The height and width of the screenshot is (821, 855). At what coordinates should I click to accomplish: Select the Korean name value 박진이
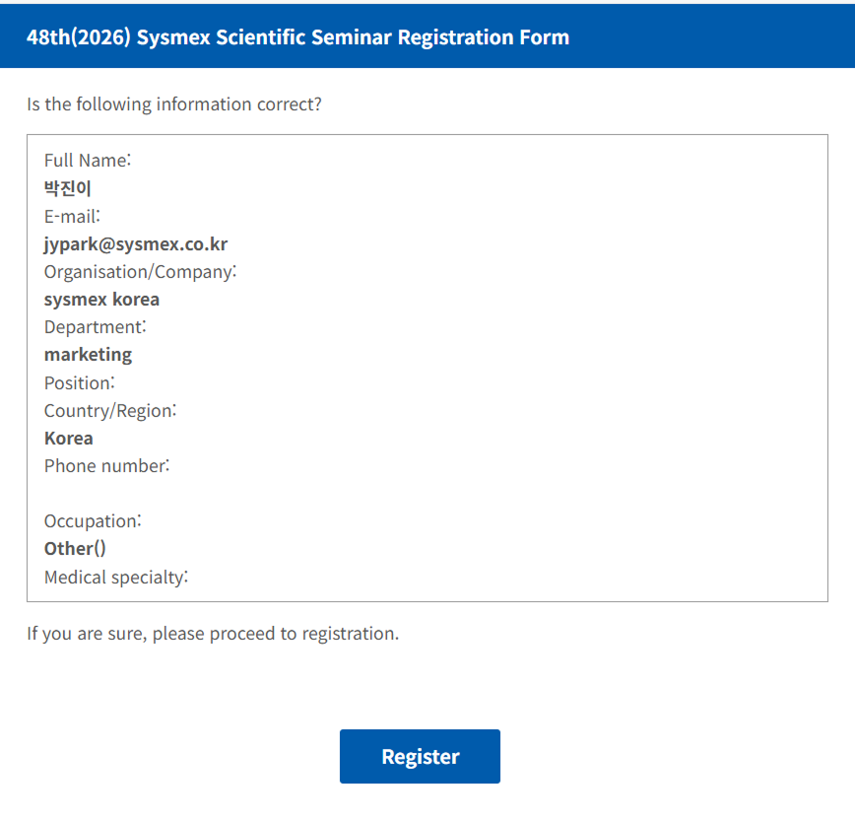point(68,188)
